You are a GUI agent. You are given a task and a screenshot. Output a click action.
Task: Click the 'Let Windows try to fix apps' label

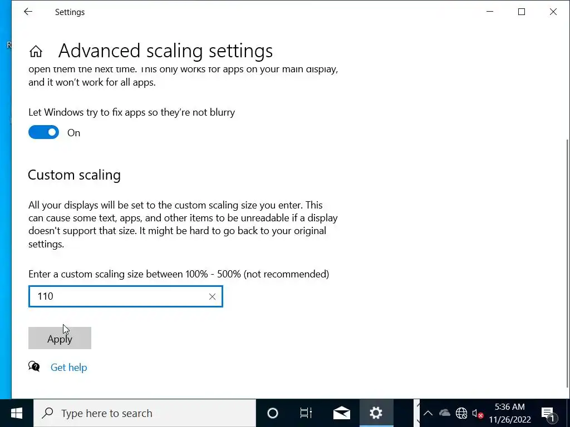coord(131,112)
